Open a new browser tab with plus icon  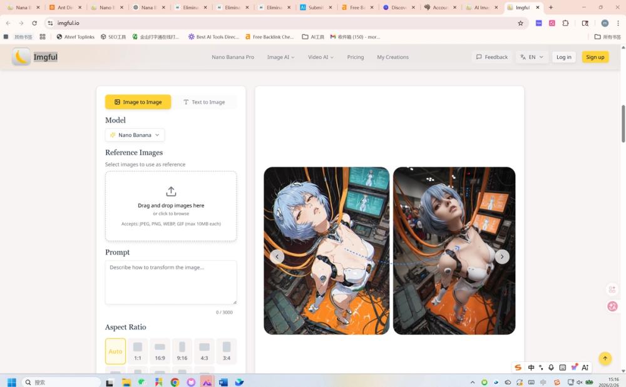click(x=551, y=7)
